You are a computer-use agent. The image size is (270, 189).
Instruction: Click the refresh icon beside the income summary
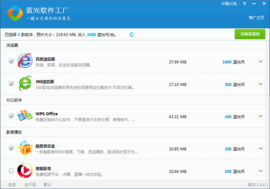(x=131, y=34)
